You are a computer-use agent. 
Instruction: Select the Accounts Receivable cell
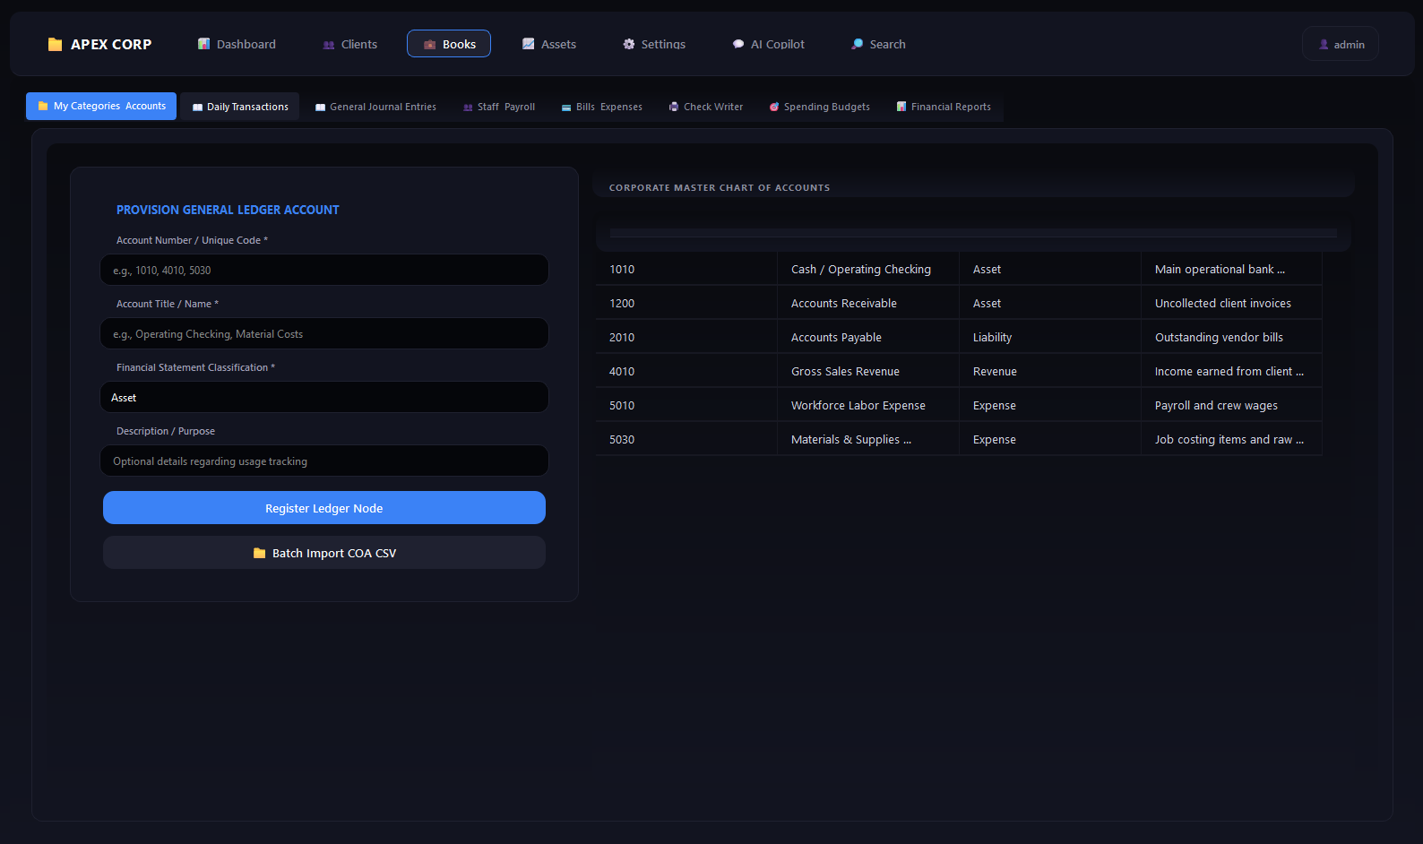click(x=868, y=303)
